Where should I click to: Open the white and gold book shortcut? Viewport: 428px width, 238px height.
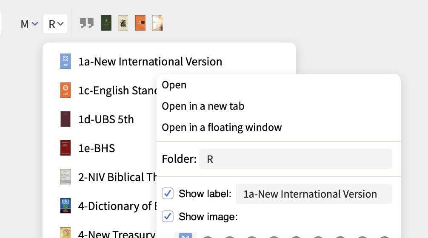click(157, 23)
